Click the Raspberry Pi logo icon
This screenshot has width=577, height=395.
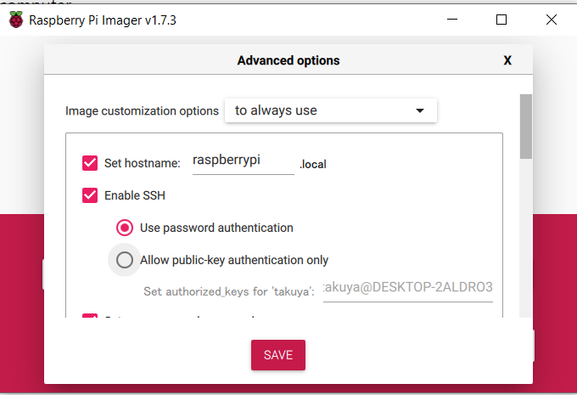16,20
